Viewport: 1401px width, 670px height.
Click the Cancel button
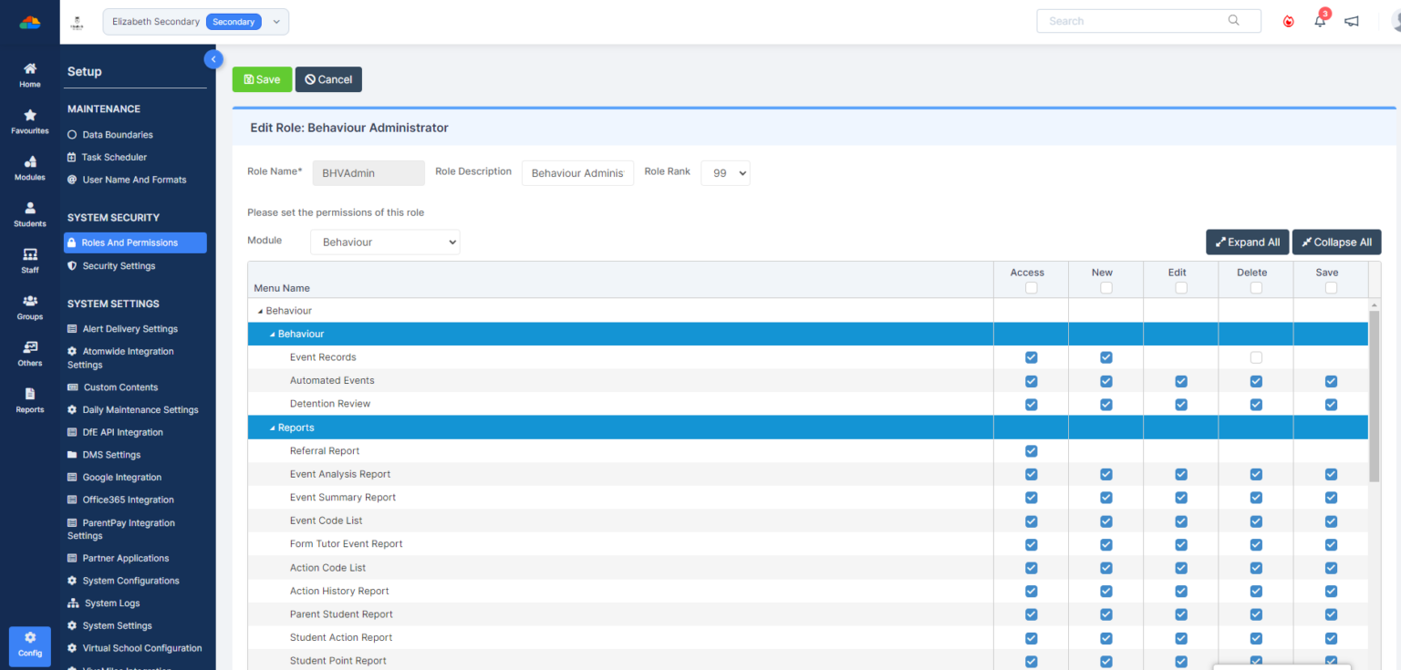[328, 79]
